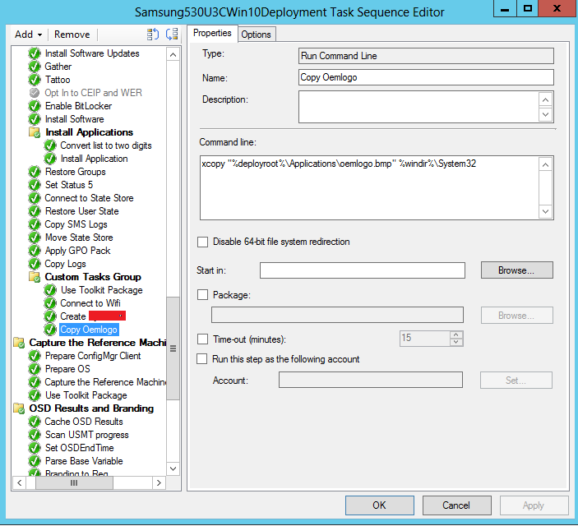The height and width of the screenshot is (526, 578).
Task: Click the green check icon next to Connect to Wifi
Action: coord(50,303)
